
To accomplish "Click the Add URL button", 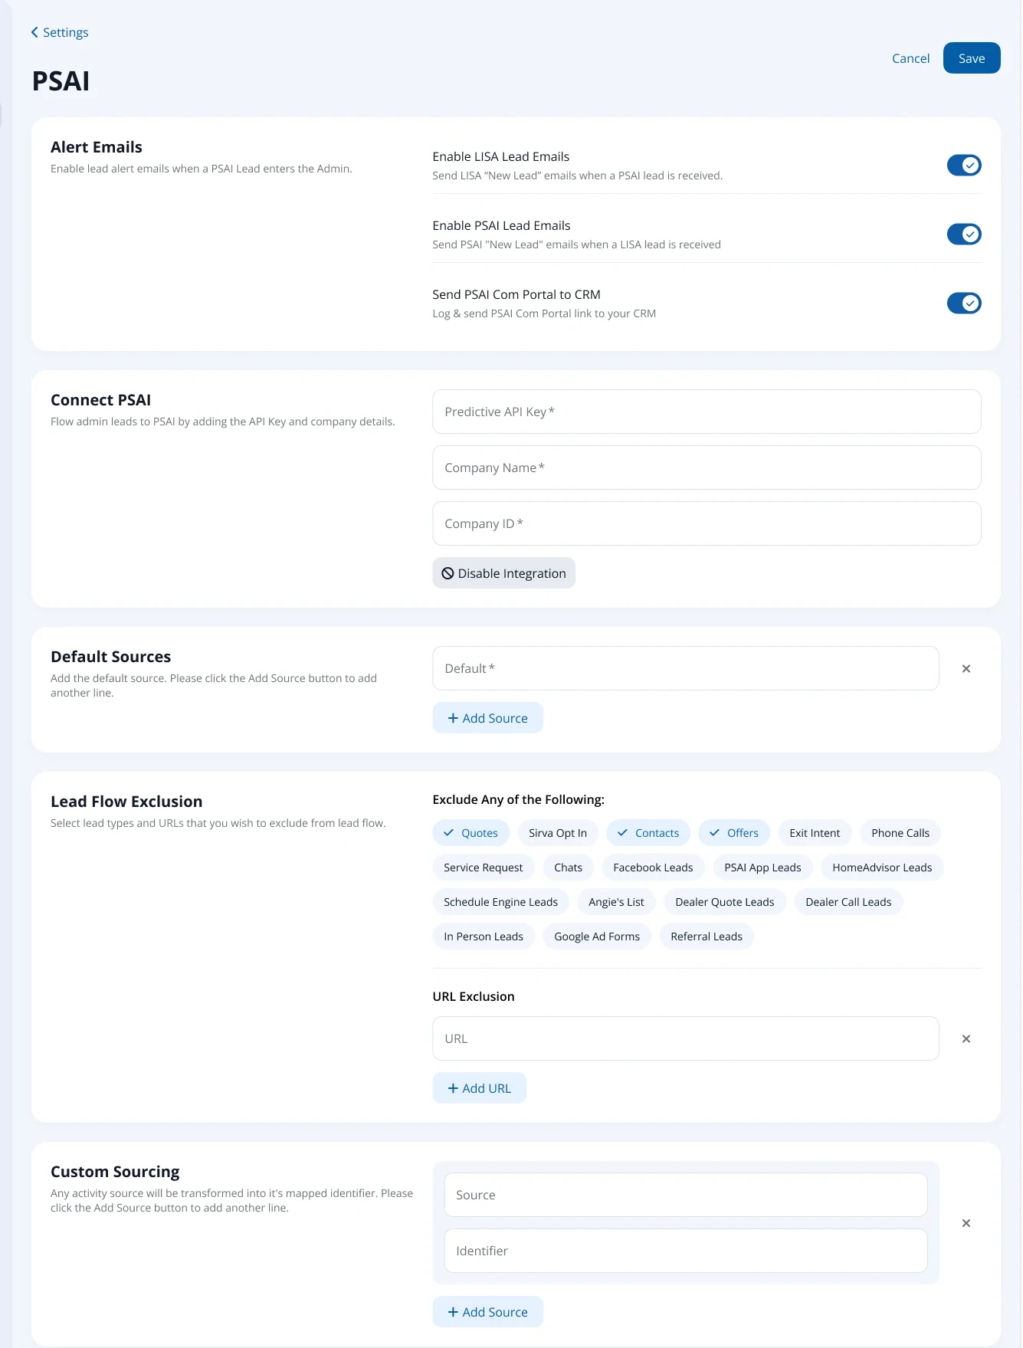I will point(479,1088).
